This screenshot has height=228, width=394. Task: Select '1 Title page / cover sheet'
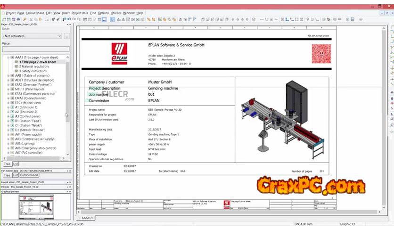tap(37, 62)
